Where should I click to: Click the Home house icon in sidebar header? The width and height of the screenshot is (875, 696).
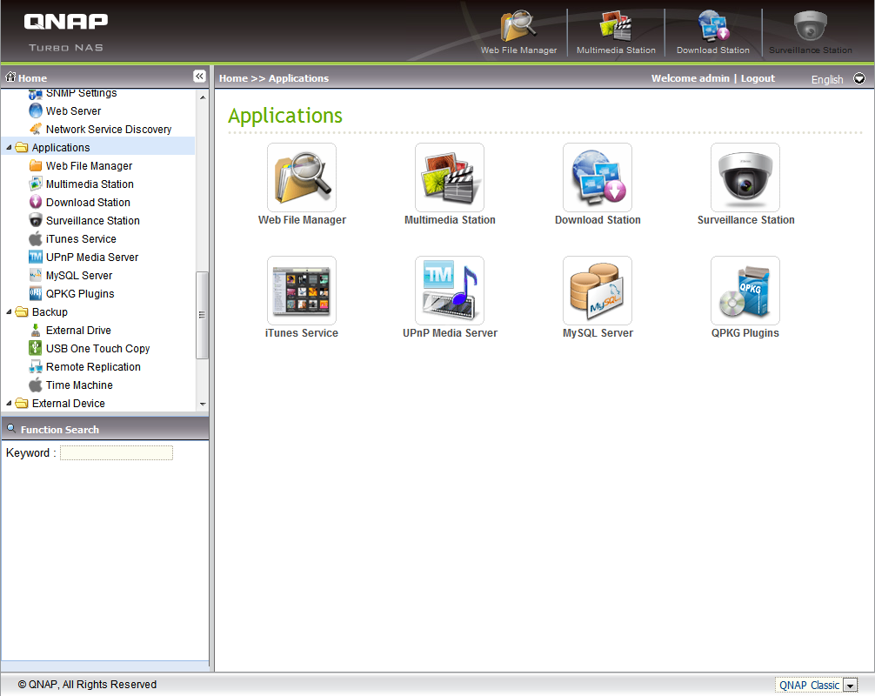(10, 77)
